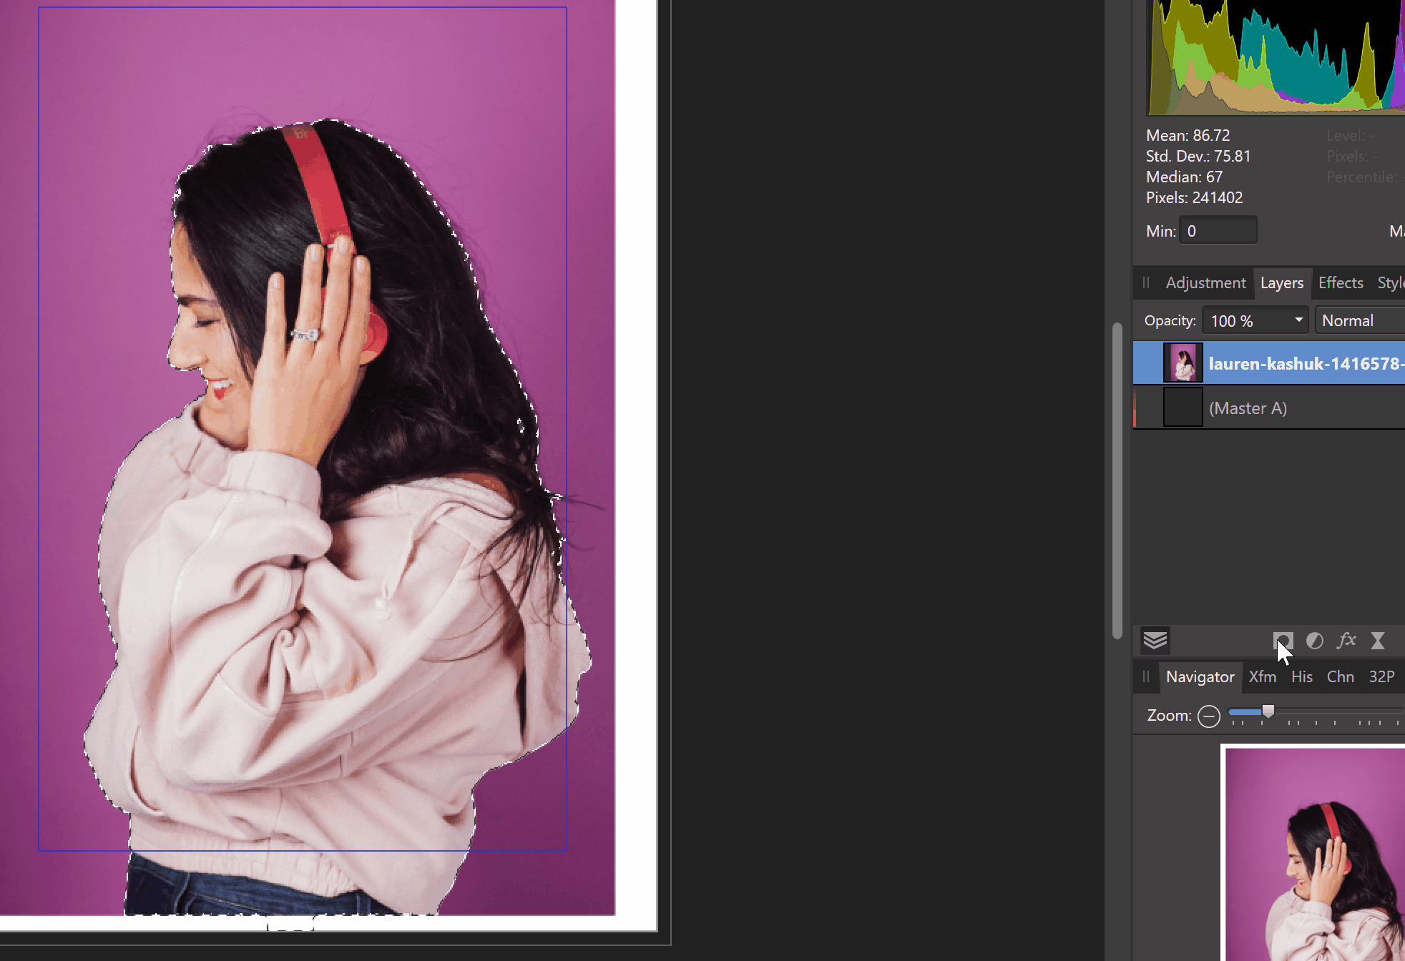Viewport: 1405px width, 961px height.
Task: Delete the selected layer with the trash icon
Action: 1379,641
